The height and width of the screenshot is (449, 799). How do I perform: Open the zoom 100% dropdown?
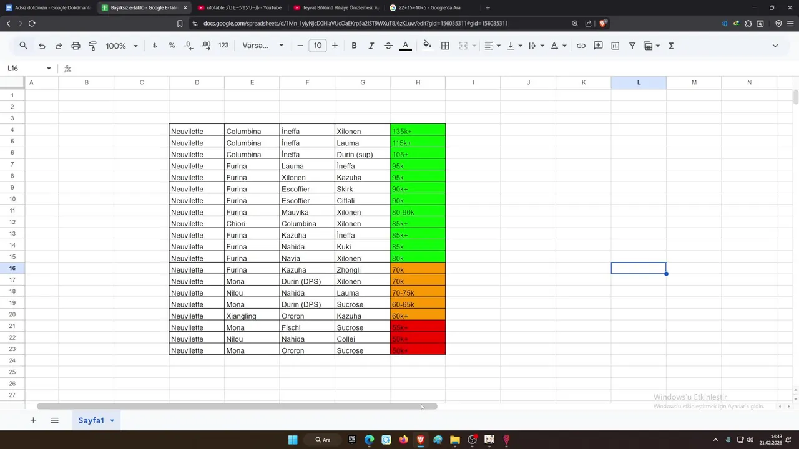pyautogui.click(x=121, y=46)
